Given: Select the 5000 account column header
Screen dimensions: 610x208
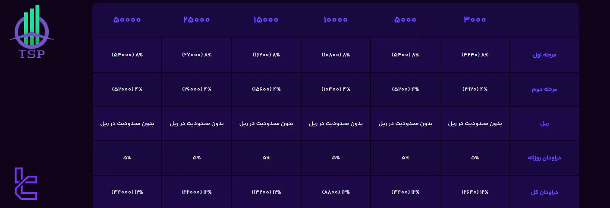Looking at the screenshot, I should coord(405,20).
